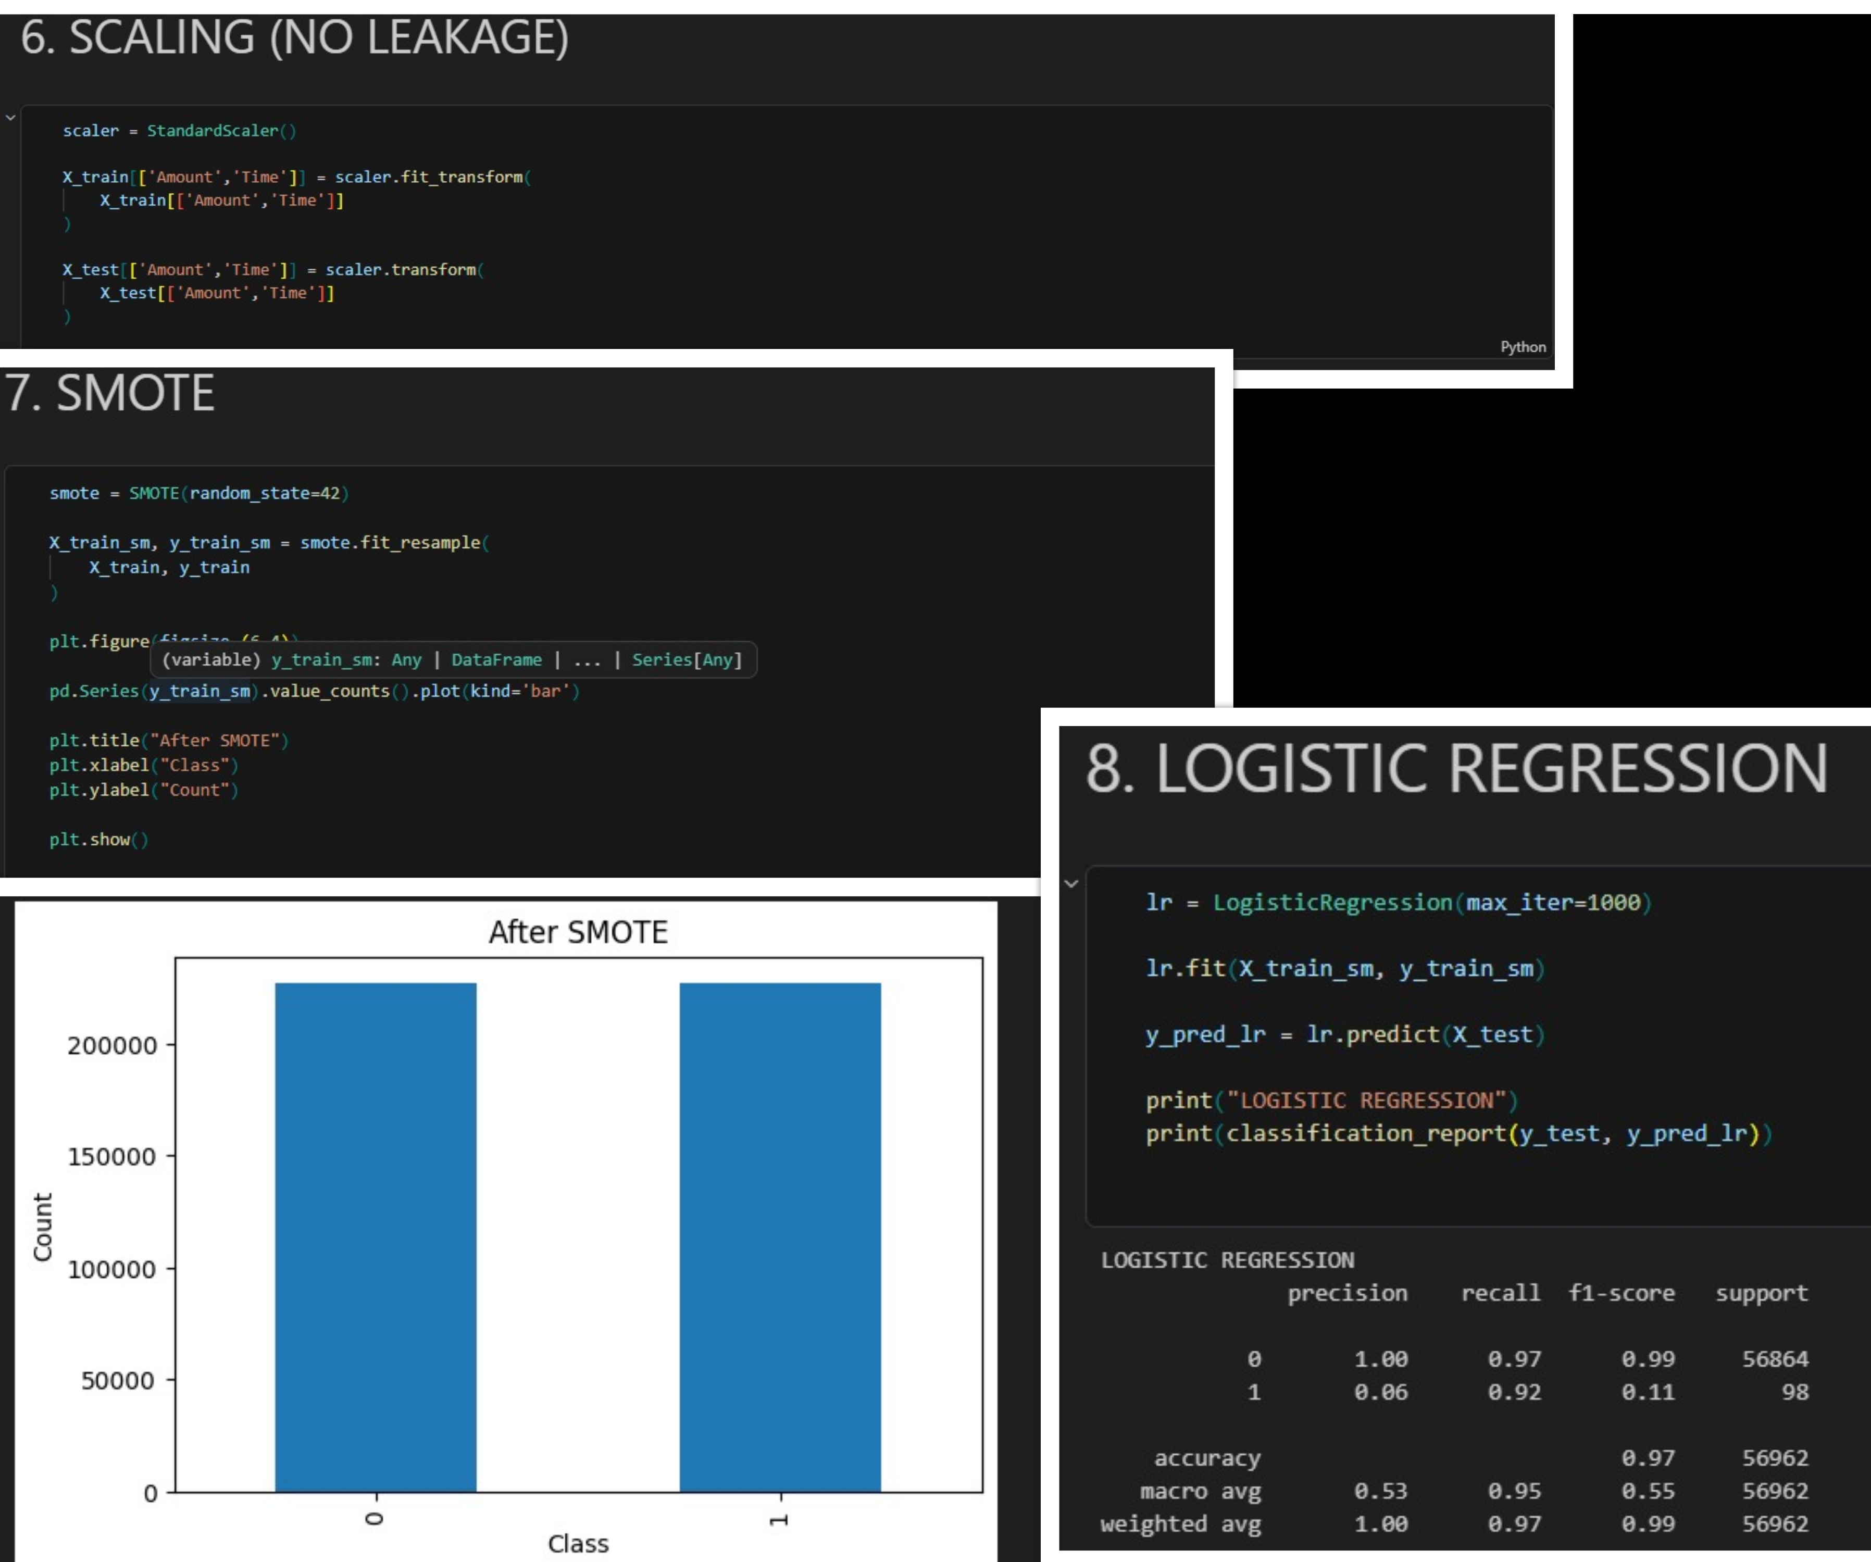Click the highlighted y_train_sm variable
Image resolution: width=1871 pixels, height=1562 pixels.
(199, 691)
